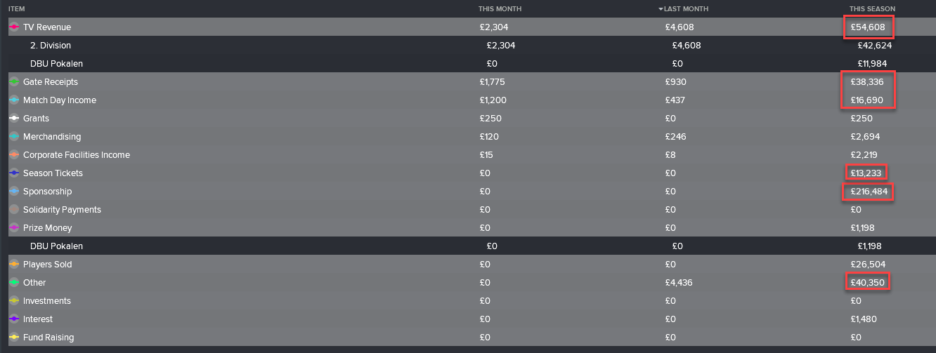Toggle the Gate Receipts green graph icon
This screenshot has height=353, width=936.
pos(14,82)
